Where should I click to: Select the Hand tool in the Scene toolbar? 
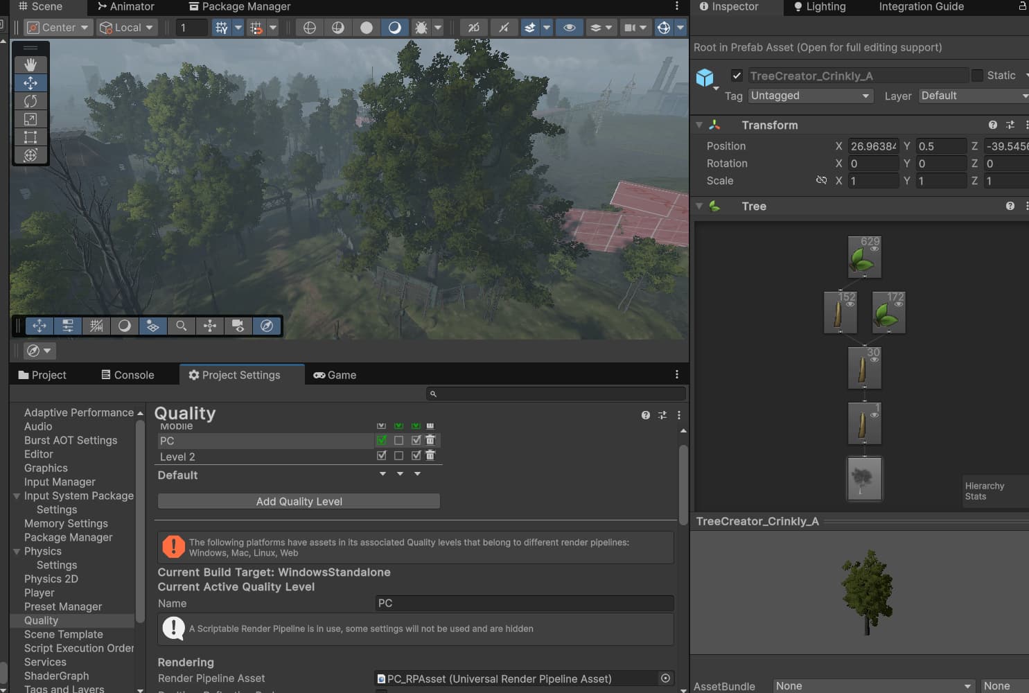tap(30, 64)
